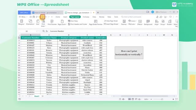Open the Page Zoom dropdown

[62, 22]
